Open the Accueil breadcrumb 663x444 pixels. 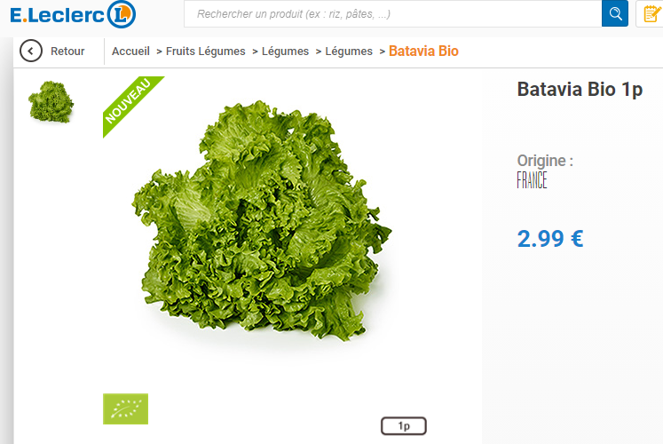pos(130,52)
